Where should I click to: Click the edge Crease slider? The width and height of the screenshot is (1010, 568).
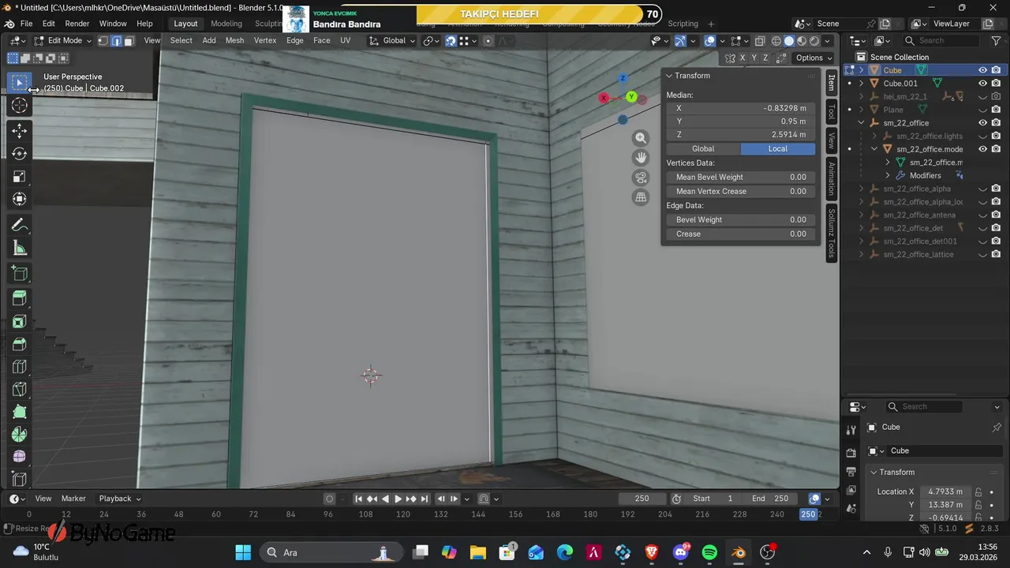(740, 234)
